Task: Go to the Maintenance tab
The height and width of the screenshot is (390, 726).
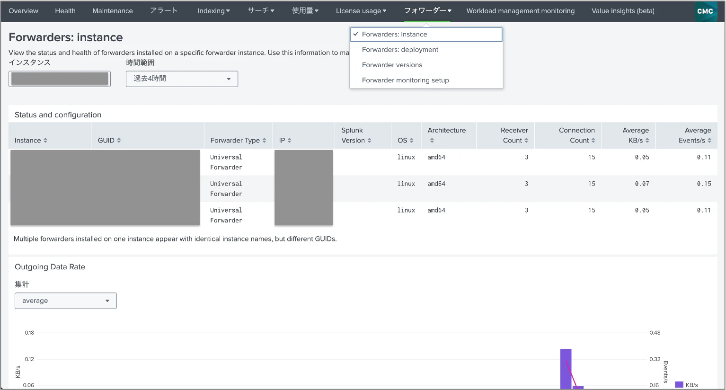Action: (113, 11)
